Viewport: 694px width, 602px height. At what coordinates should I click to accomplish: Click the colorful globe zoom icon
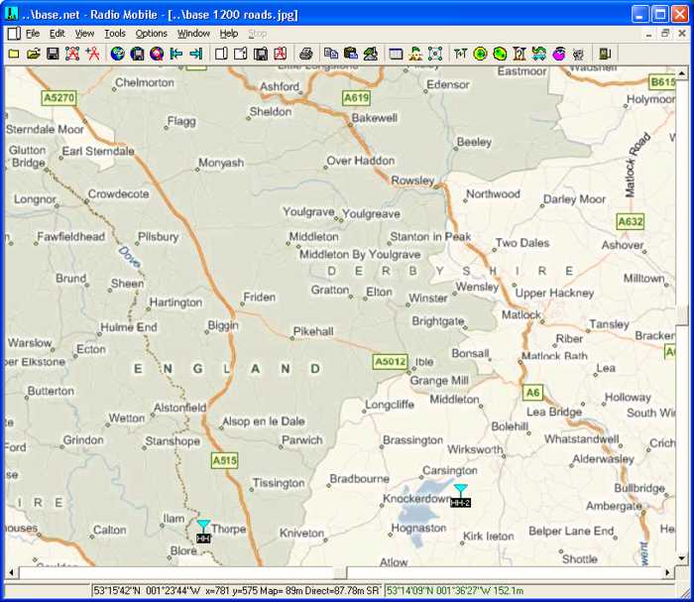click(157, 54)
